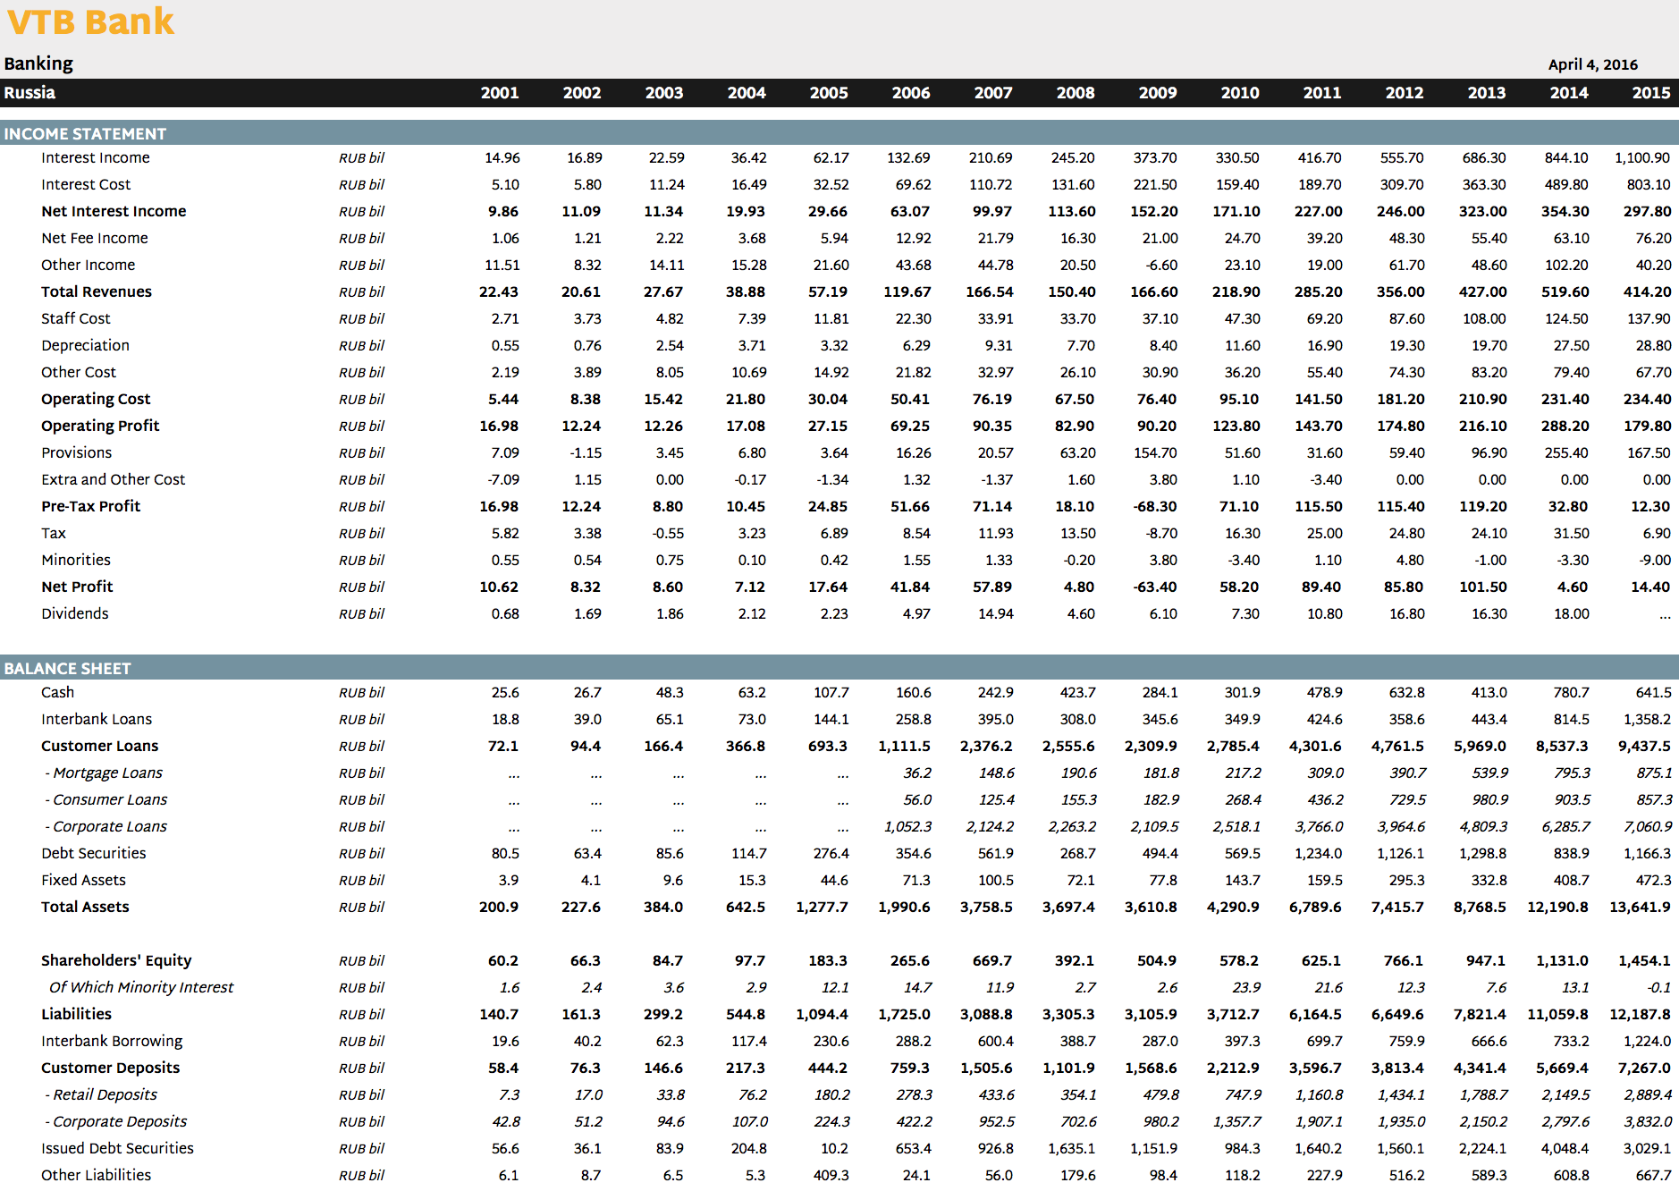
Task: Click the 414.20 Total Revenues value
Action: pos(1647,291)
